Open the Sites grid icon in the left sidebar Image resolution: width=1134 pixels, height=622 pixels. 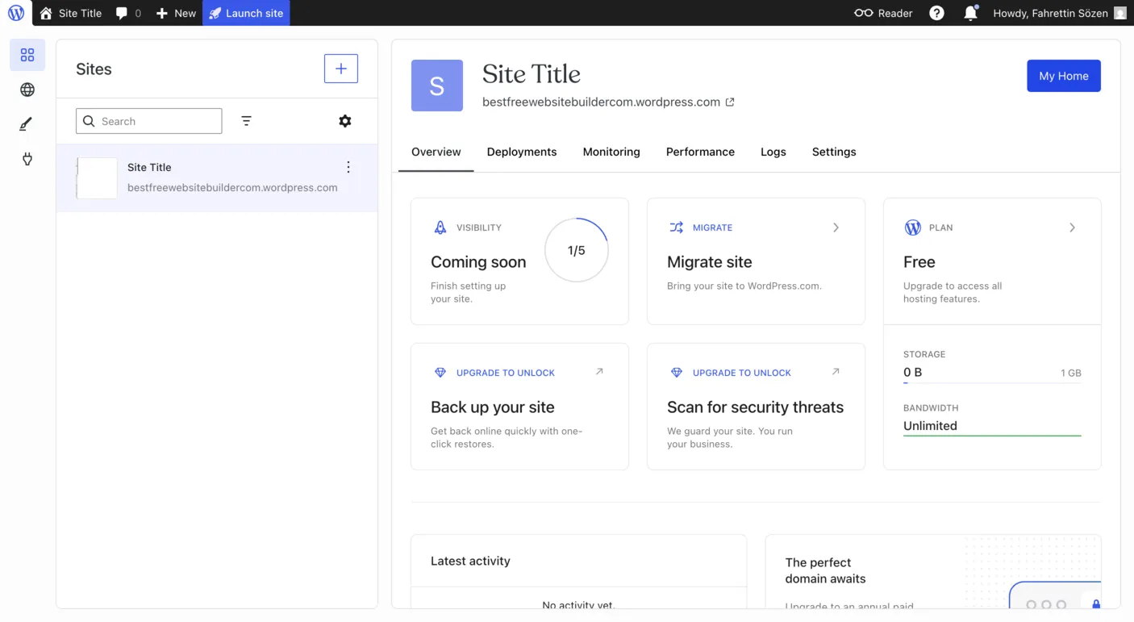click(x=27, y=54)
